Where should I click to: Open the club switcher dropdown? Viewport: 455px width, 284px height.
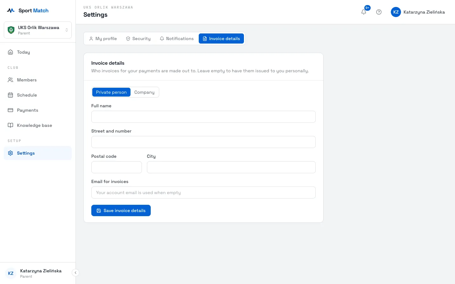pos(38,30)
